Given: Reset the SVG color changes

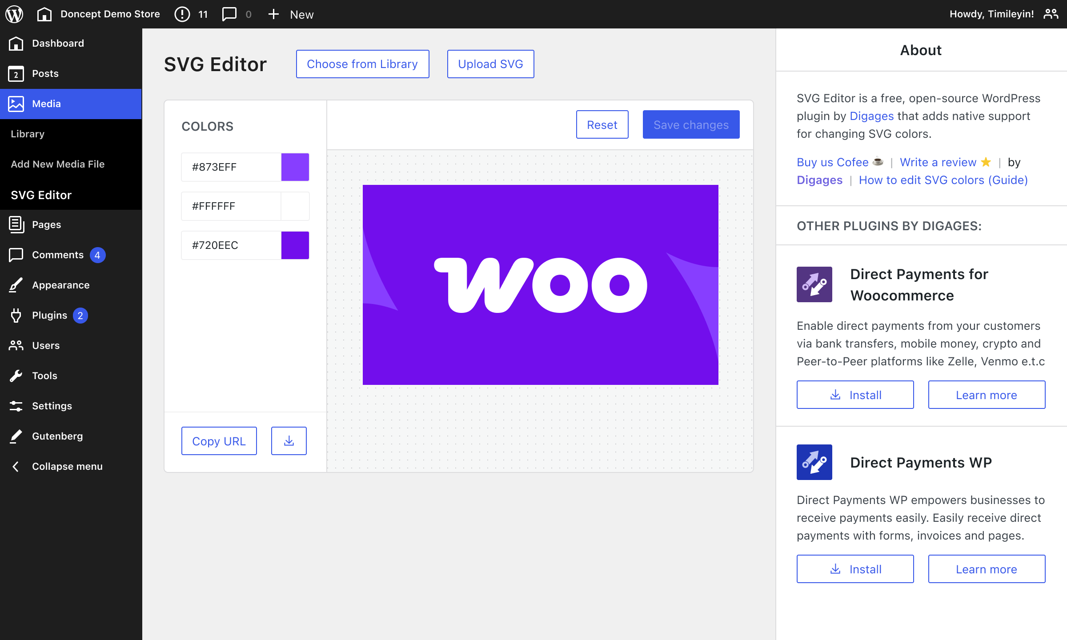Looking at the screenshot, I should coord(602,124).
